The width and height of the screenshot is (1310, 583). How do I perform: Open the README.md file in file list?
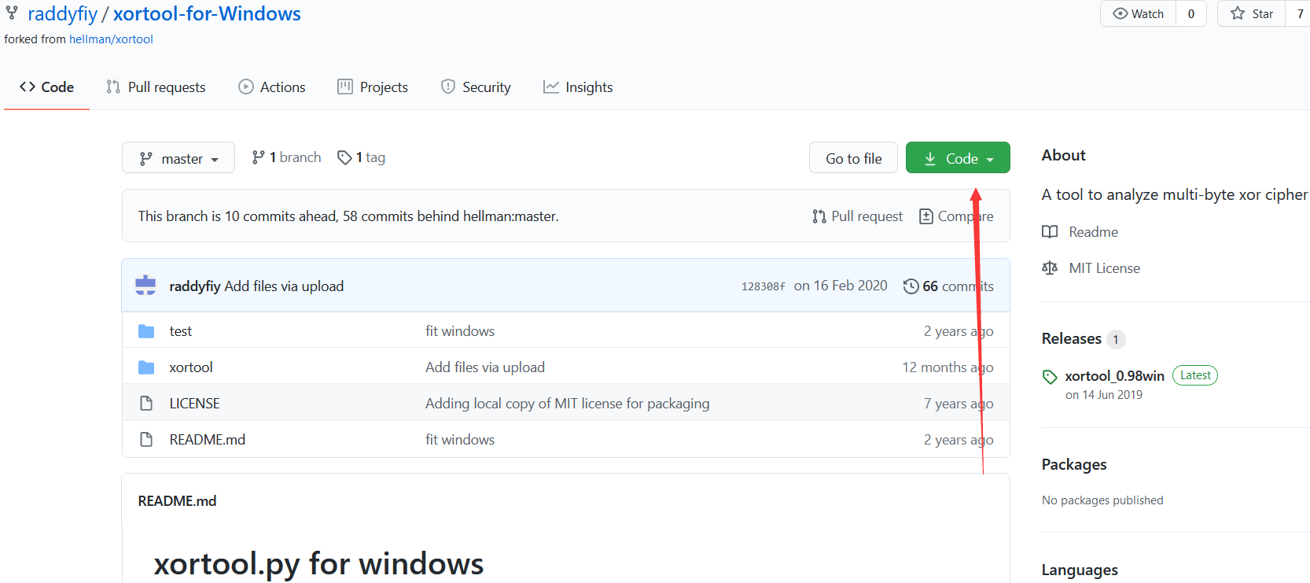(x=208, y=440)
